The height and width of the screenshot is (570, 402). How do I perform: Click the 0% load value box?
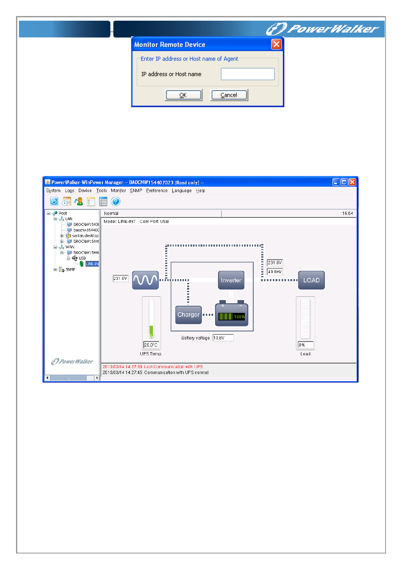tap(306, 345)
